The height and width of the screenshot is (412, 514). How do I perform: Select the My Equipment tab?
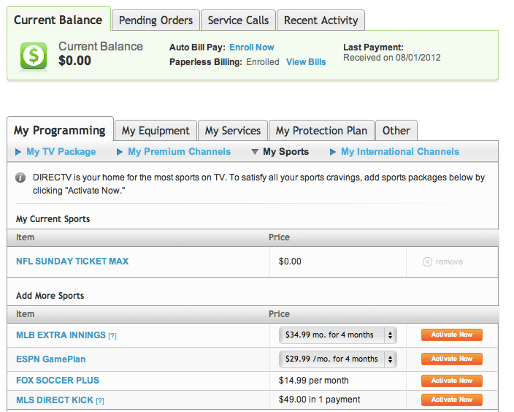(156, 131)
